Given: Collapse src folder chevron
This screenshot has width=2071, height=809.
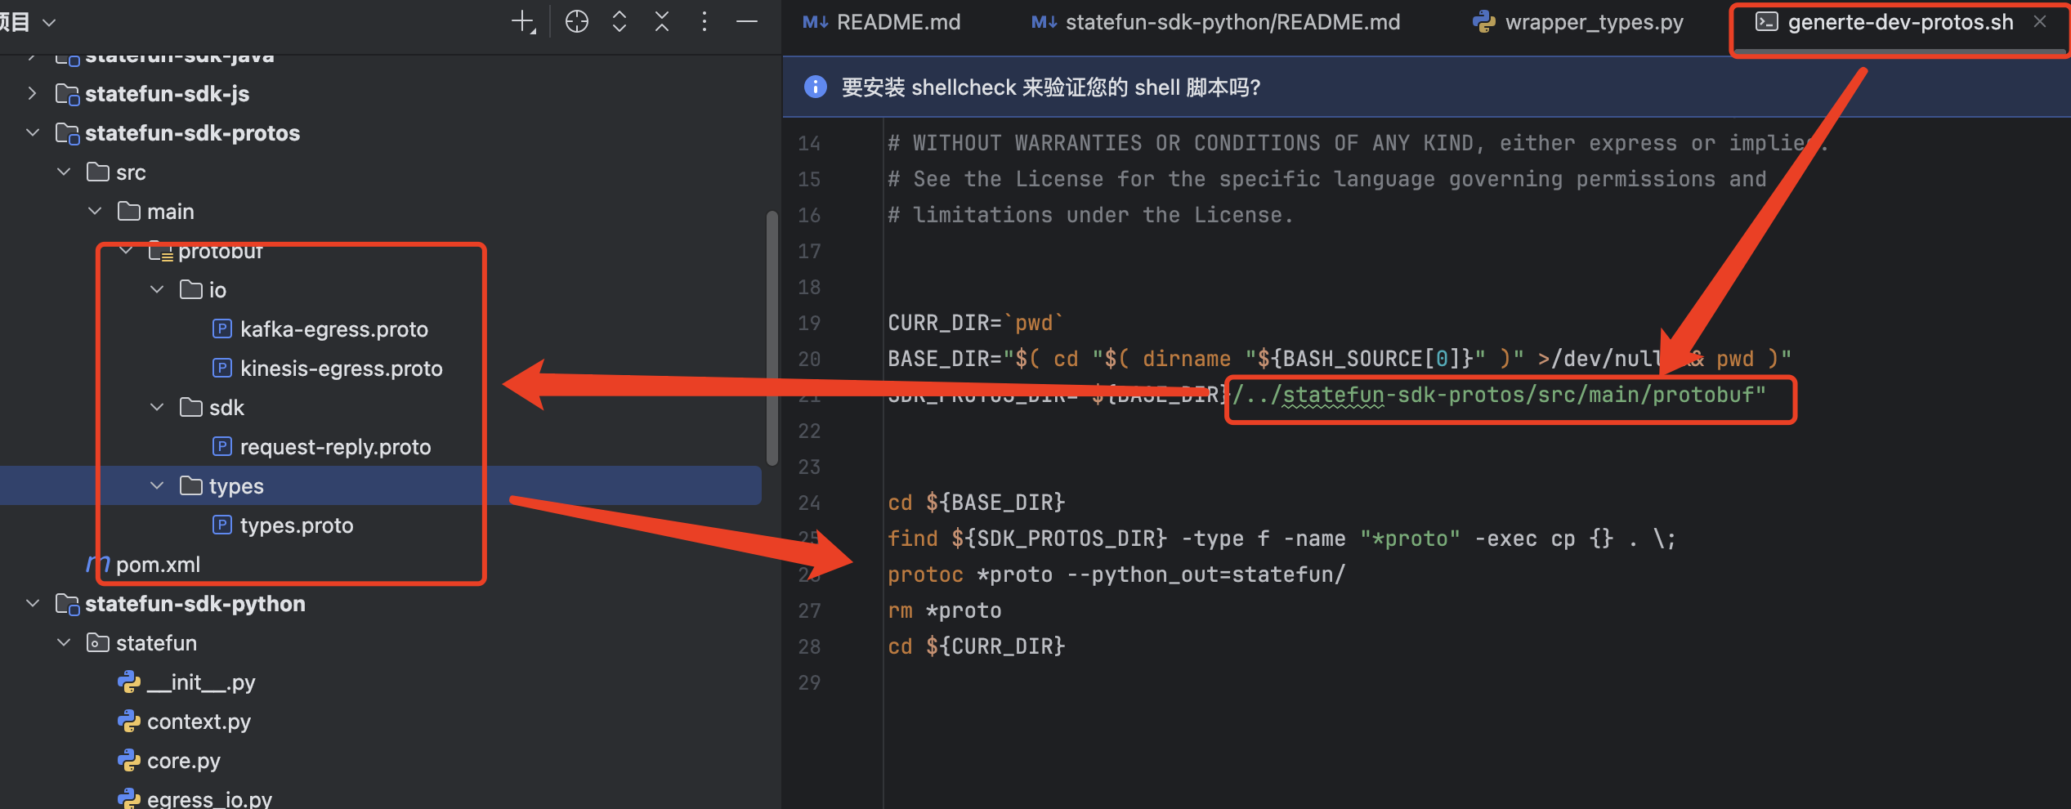Looking at the screenshot, I should point(64,172).
